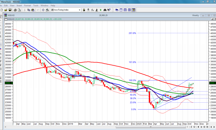Viewport: 216px width, 130px height.
Task: Open Print Preview from the toolbar
Action: pos(19,10)
